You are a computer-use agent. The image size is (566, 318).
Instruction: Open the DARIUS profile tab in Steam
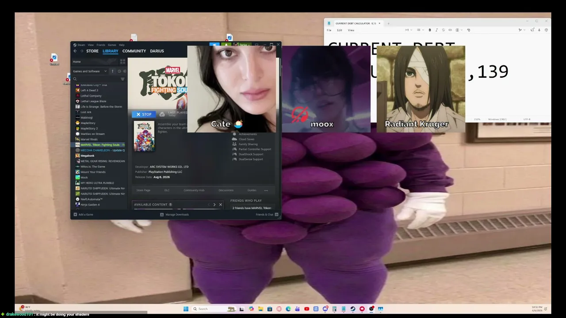pyautogui.click(x=157, y=51)
